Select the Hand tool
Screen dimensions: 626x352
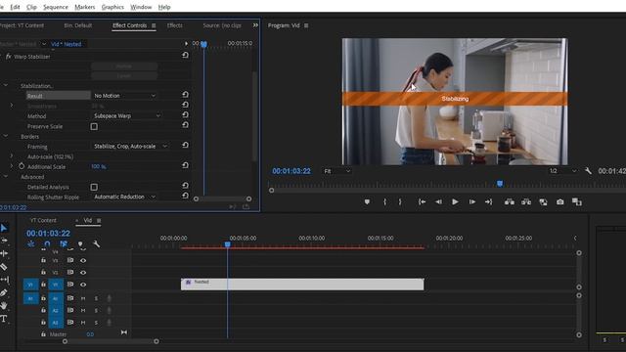[4, 306]
